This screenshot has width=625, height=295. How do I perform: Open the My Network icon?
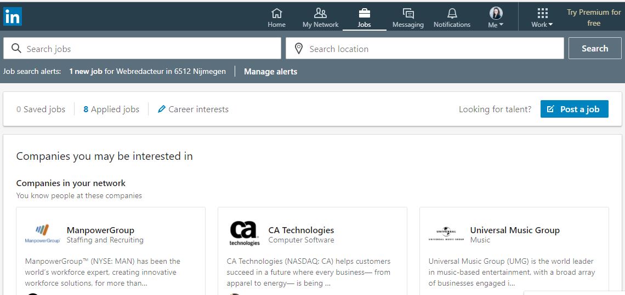pyautogui.click(x=320, y=13)
